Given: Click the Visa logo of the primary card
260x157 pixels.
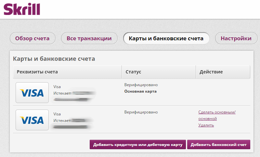Looking at the screenshot, I should (32, 93).
